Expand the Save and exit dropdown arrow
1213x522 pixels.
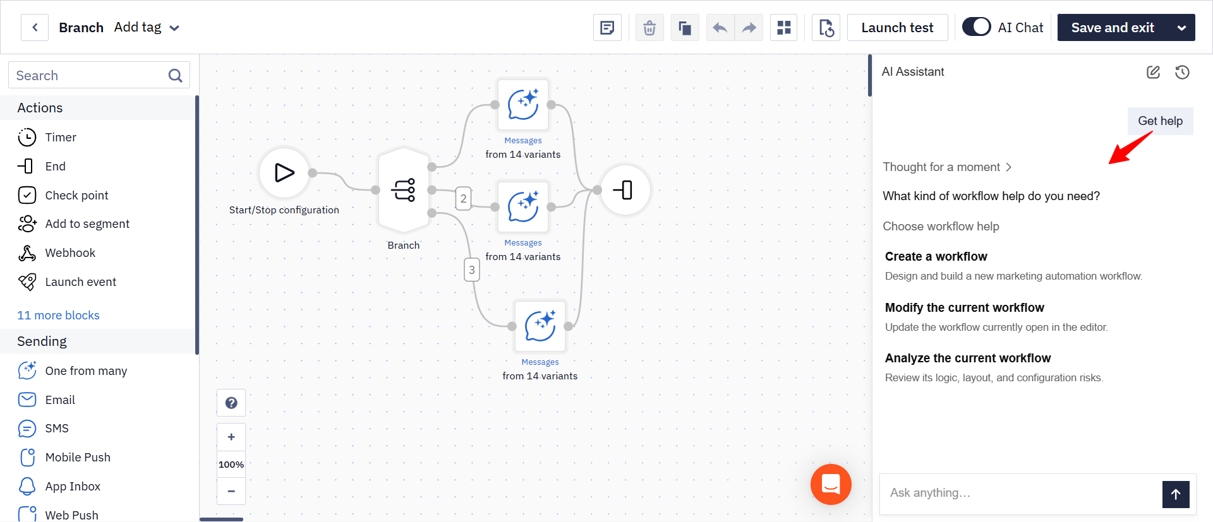click(1181, 28)
